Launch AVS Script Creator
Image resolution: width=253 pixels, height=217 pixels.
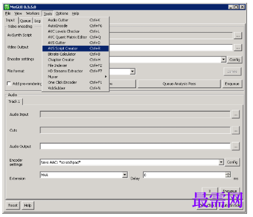(x=76, y=48)
